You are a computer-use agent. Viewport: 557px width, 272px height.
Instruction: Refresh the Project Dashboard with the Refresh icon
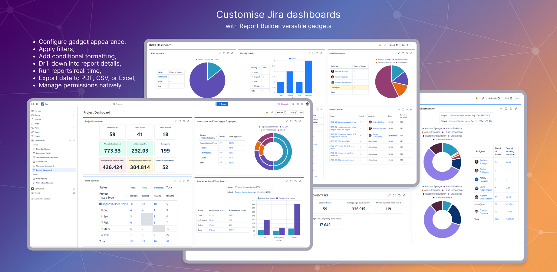coord(281,112)
